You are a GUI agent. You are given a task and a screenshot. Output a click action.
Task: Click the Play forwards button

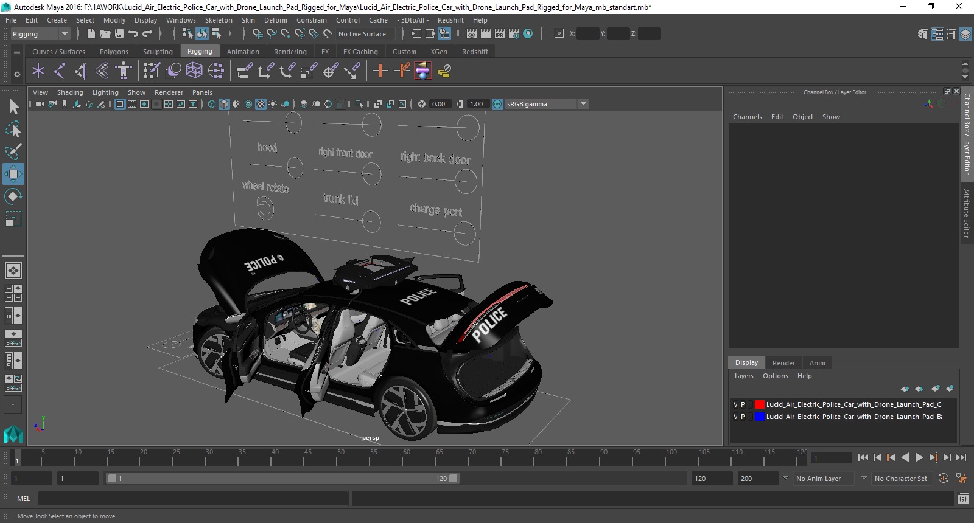[x=919, y=457]
